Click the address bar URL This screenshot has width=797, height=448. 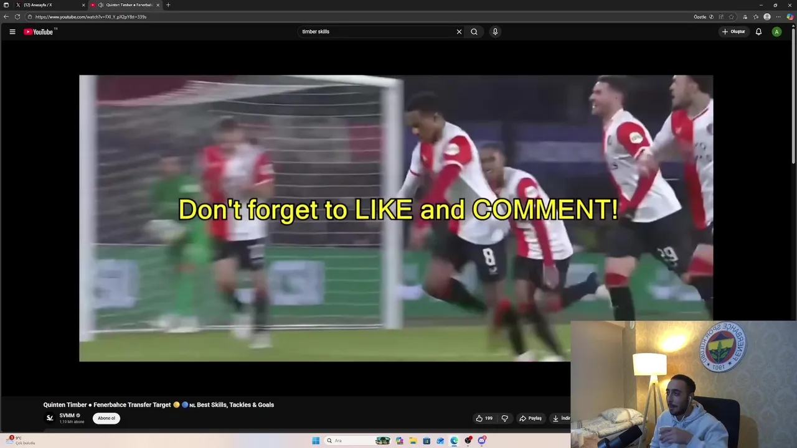tap(91, 17)
